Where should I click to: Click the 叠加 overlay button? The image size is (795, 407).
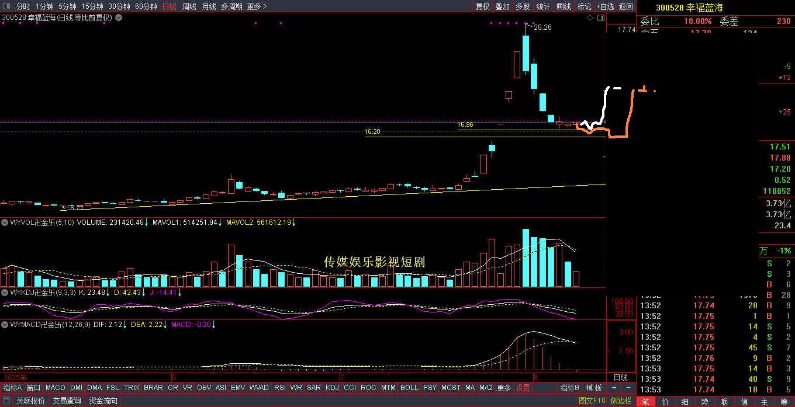coord(502,6)
